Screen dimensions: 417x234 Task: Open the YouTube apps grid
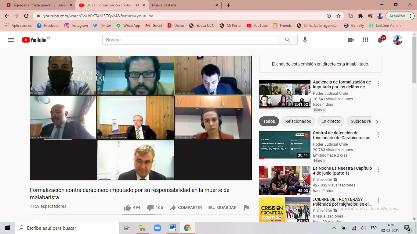(365, 40)
